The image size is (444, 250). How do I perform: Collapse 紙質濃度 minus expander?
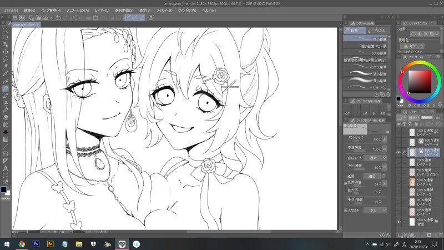[x=345, y=183]
